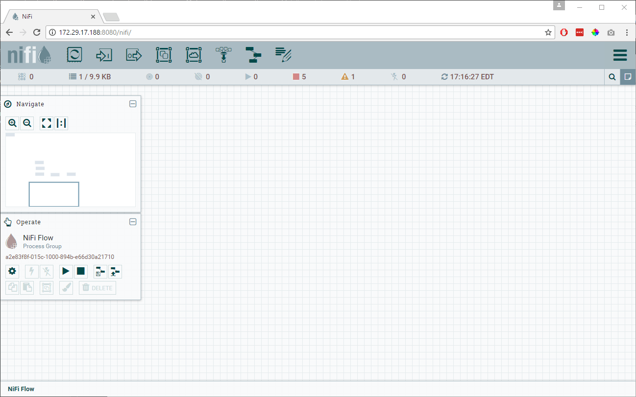The height and width of the screenshot is (397, 636).
Task: Select the Remote Process Group icon
Action: [x=194, y=55]
